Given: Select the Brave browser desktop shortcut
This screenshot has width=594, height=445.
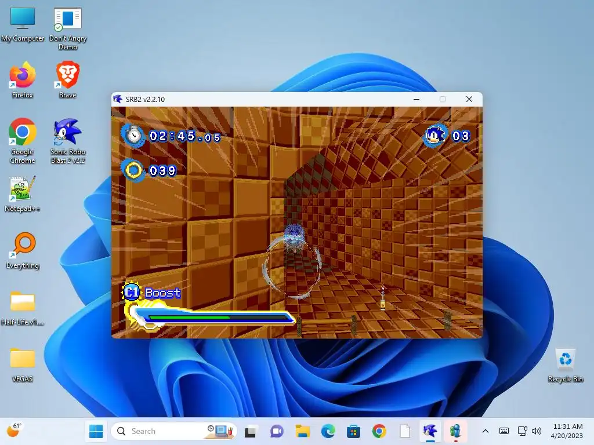Looking at the screenshot, I should 67,80.
